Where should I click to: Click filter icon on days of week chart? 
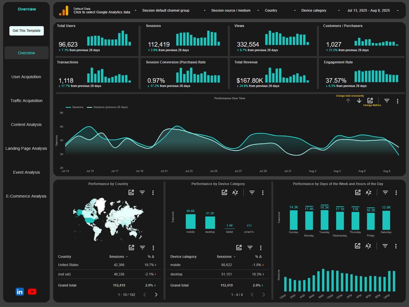385,192
